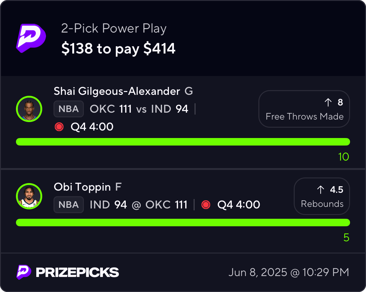The image size is (366, 292).
Task: Click the Shai Gilgeous-Alexander player name
Action: (x=117, y=91)
